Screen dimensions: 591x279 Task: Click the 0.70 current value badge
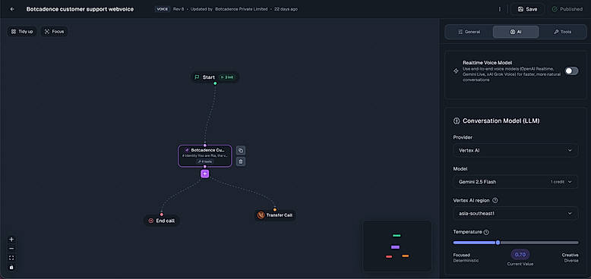pos(520,255)
